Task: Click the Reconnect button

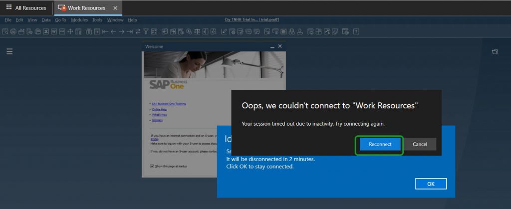Action: 380,144
